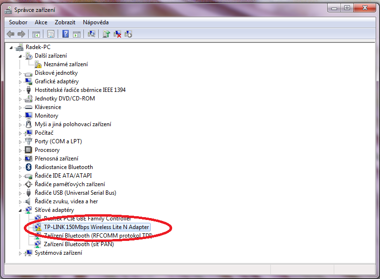
Task: Toggle the action pane toolbar icon
Action: [77, 34]
